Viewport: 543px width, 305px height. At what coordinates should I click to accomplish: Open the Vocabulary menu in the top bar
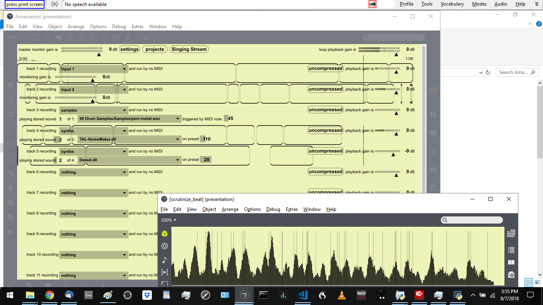452,4
